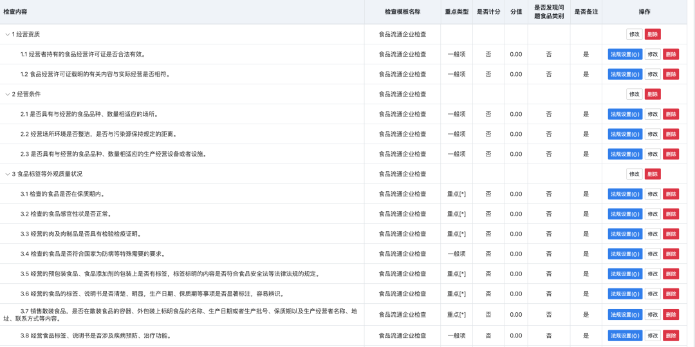The height and width of the screenshot is (347, 695).
Task: Click 修改 for row 2.2
Action: point(653,134)
